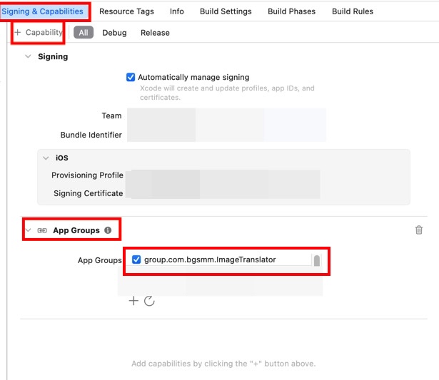
Task: Filter capabilities by Debug configuration
Action: (x=114, y=33)
